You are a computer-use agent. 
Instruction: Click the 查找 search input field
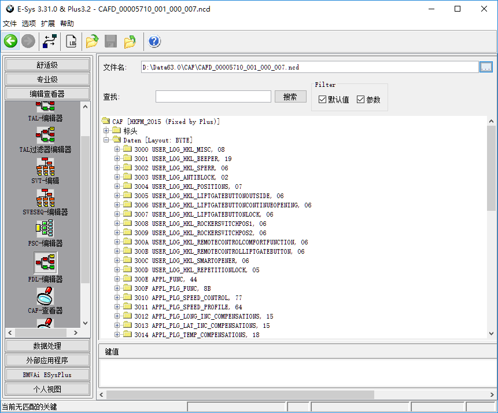point(213,96)
